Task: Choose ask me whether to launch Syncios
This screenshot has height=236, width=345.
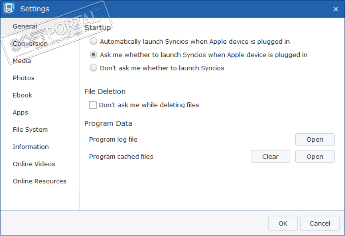Action: tap(93, 55)
